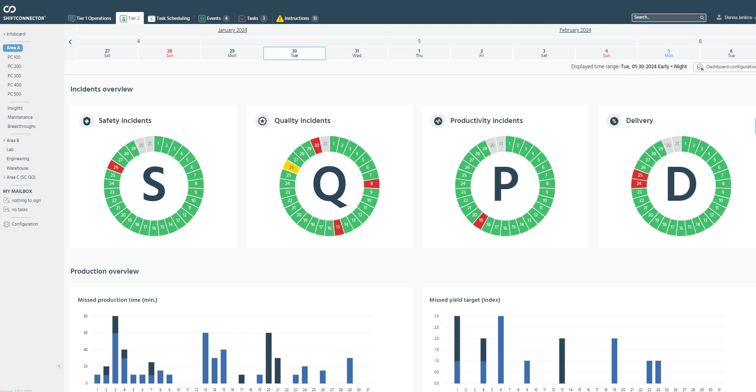
Task: Click the Safety incidents shield icon
Action: [x=87, y=121]
